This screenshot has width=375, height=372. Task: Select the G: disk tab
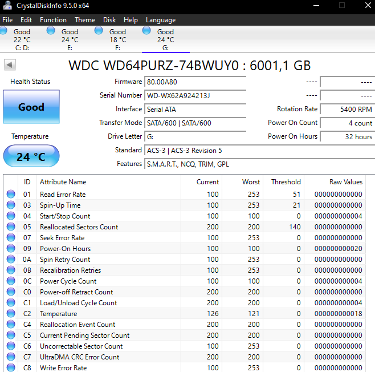(165, 39)
